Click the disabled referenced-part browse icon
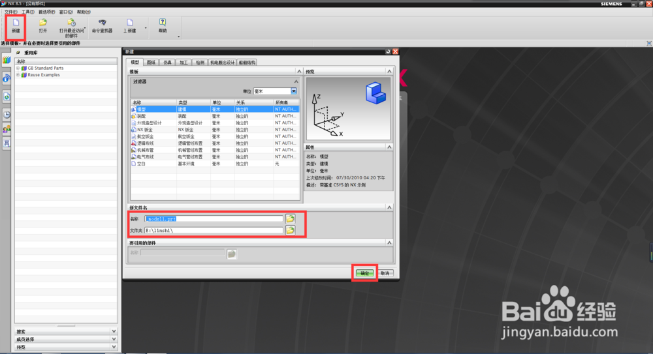The height and width of the screenshot is (354, 653). [x=232, y=254]
